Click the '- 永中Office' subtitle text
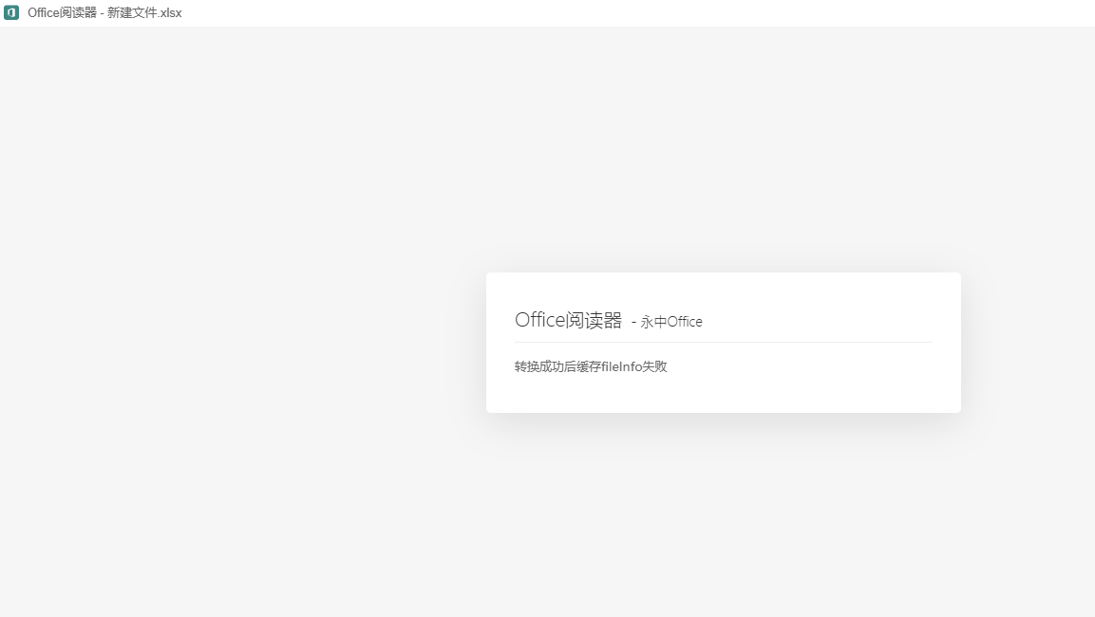The height and width of the screenshot is (617, 1095). click(x=667, y=322)
